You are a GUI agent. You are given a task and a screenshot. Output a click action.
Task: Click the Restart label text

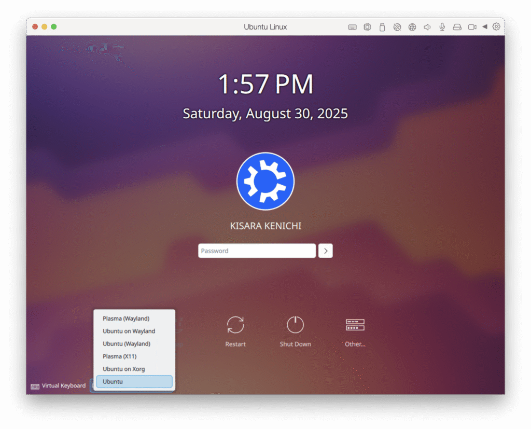pyautogui.click(x=235, y=344)
